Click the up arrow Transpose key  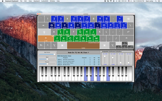pyautogui.click(x=125, y=44)
